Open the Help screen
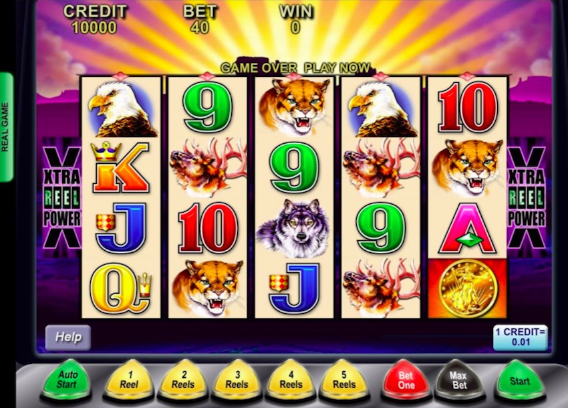The image size is (568, 408). tap(68, 338)
